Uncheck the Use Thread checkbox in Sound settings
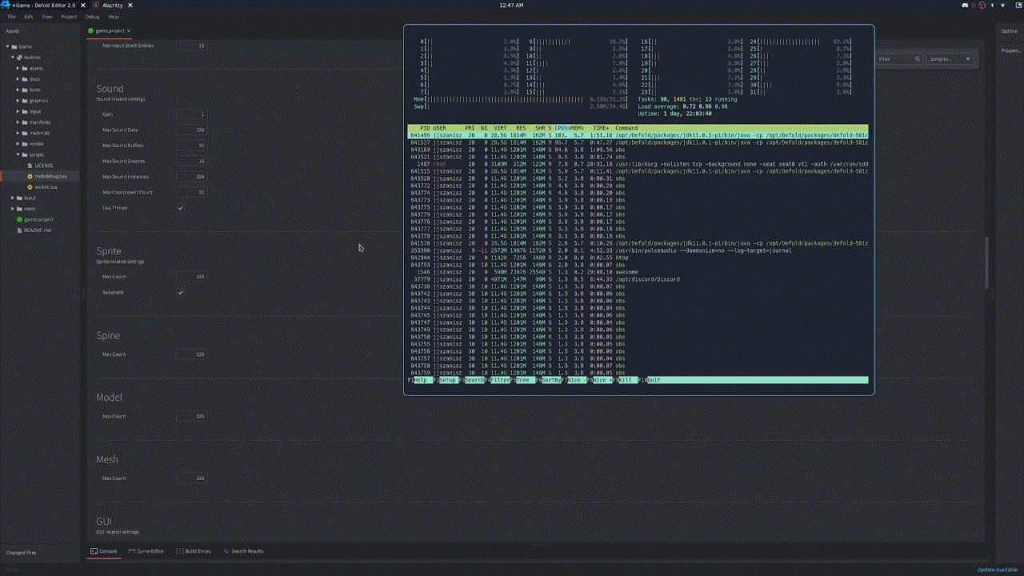 [181, 208]
